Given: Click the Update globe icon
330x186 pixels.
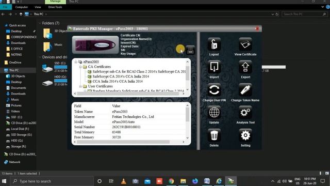Looking at the screenshot, I should (x=214, y=113).
